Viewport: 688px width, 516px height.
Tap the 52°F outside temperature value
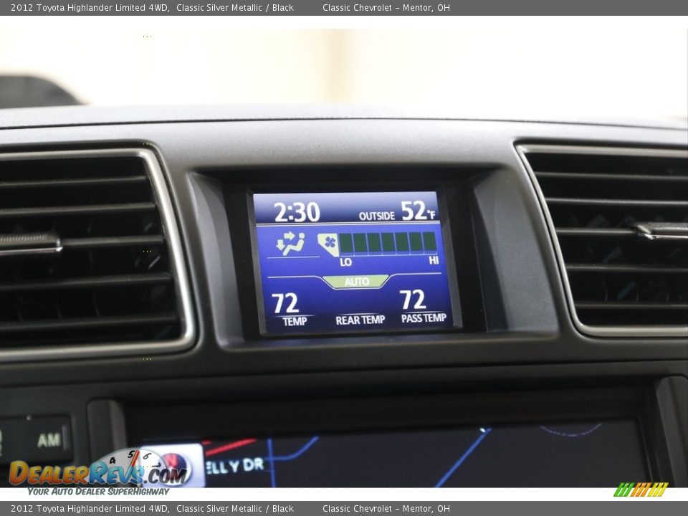pyautogui.click(x=418, y=210)
